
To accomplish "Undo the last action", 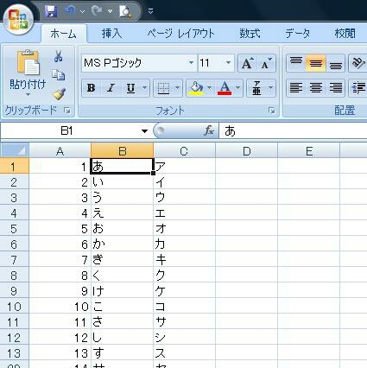I will [69, 11].
